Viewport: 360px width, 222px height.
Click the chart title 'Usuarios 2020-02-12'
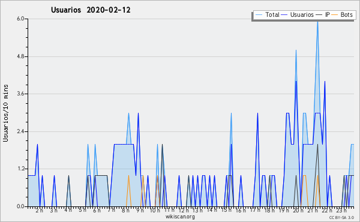click(x=91, y=10)
